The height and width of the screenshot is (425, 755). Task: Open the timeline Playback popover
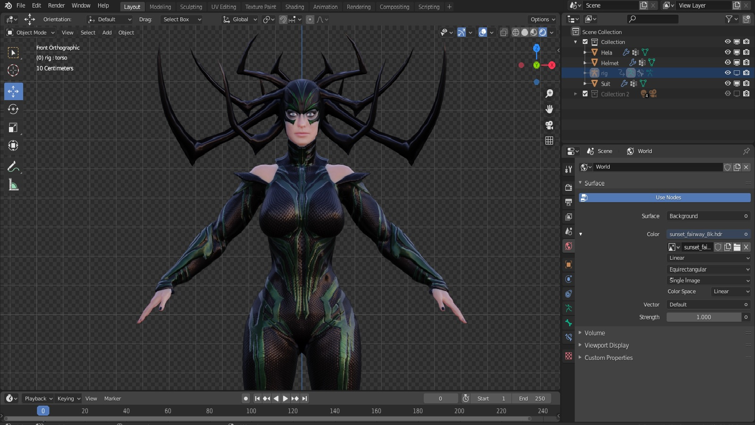(38, 399)
